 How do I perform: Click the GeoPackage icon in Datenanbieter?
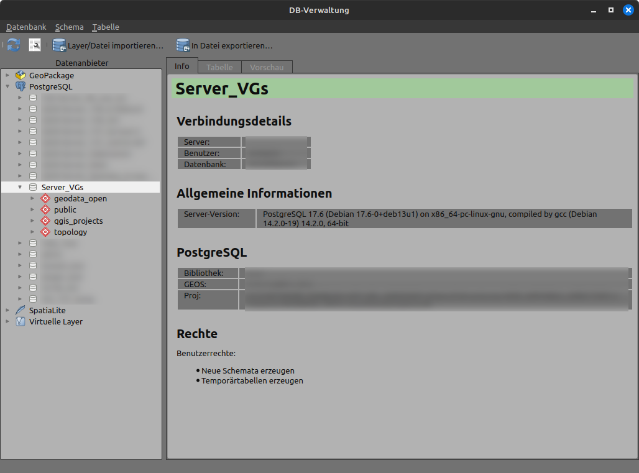21,75
